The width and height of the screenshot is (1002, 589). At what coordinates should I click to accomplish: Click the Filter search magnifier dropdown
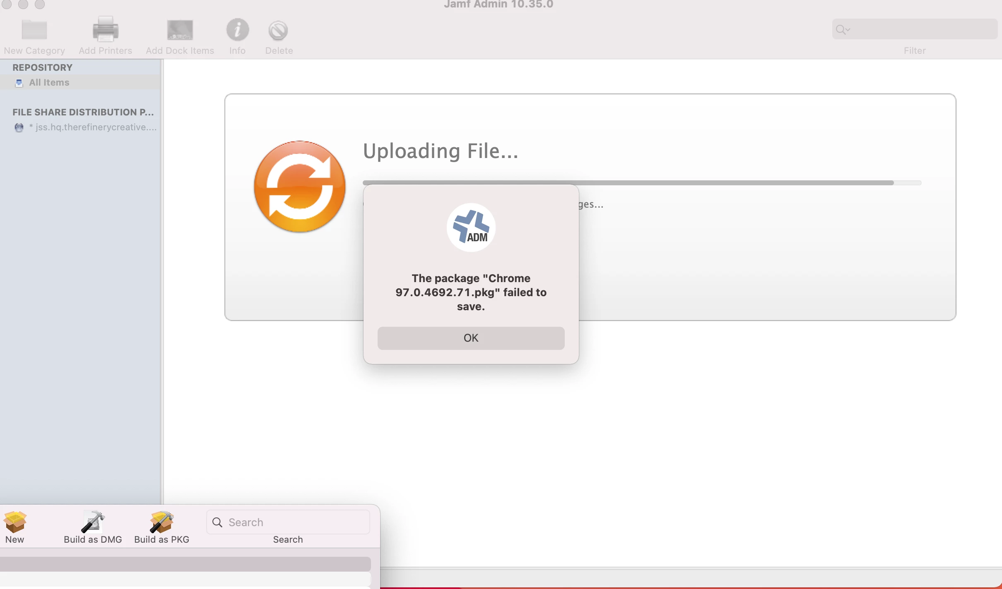pos(843,29)
